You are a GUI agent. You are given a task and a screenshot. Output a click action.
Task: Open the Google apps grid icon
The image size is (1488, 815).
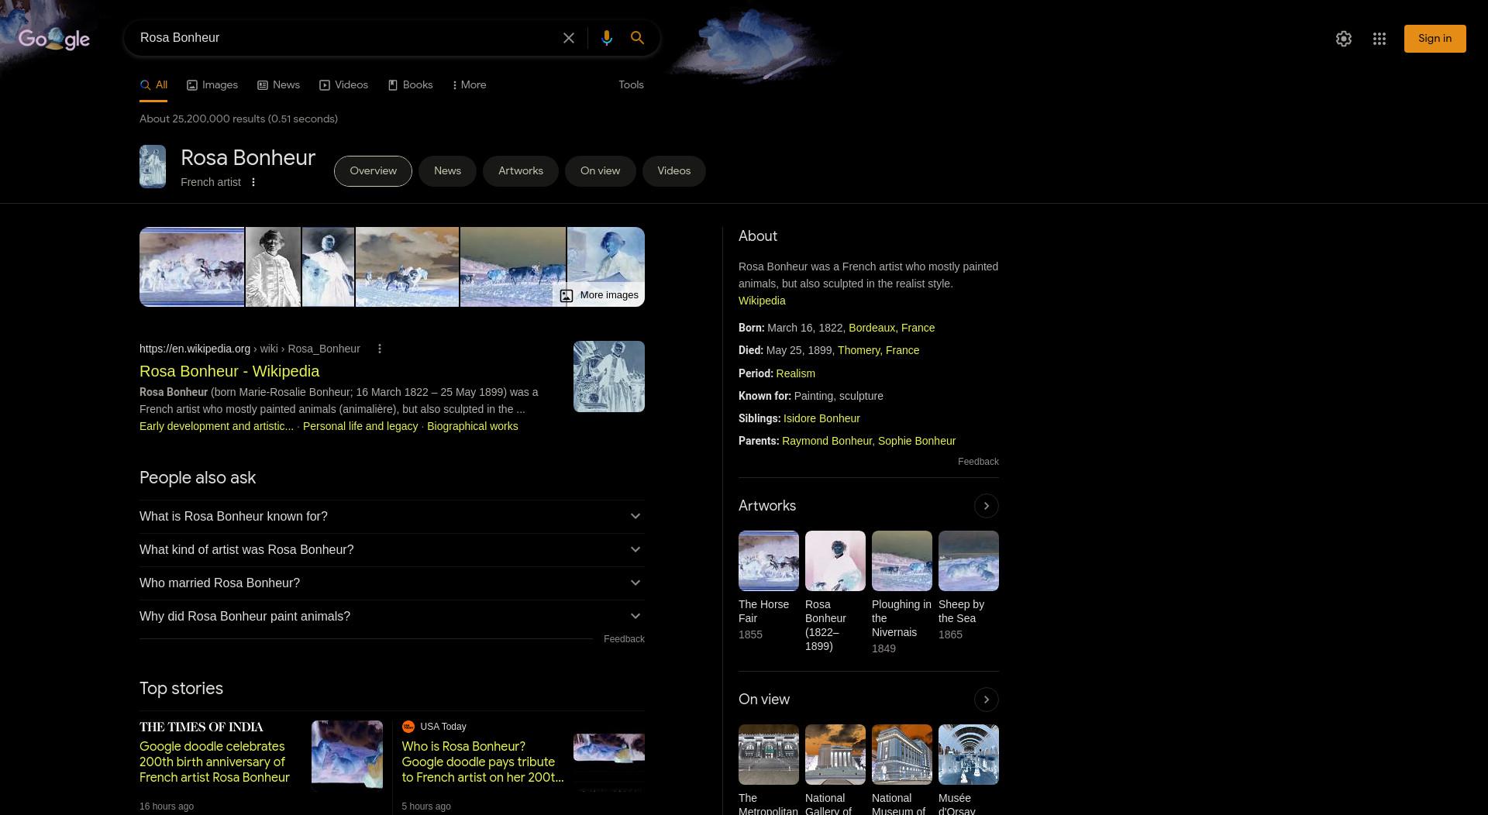coord(1379,39)
